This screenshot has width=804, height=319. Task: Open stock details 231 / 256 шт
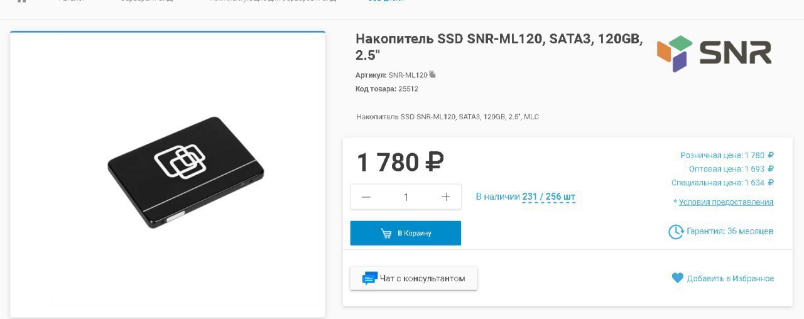(x=548, y=197)
